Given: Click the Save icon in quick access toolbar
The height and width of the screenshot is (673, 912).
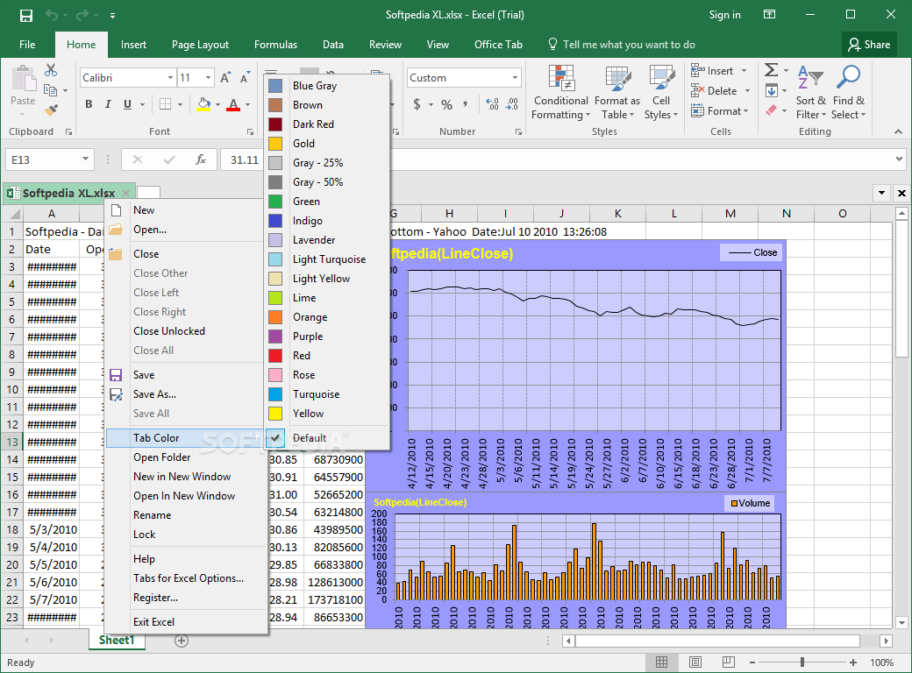Looking at the screenshot, I should (25, 15).
